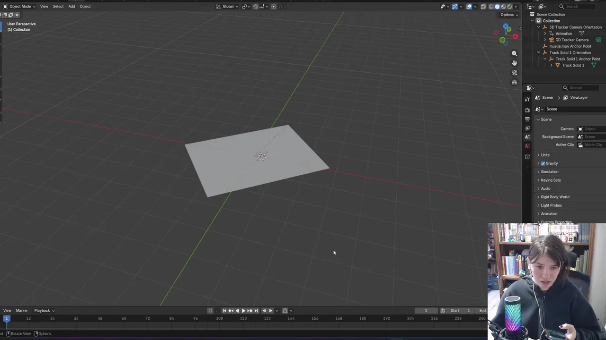Open the View menu in viewport header

coord(44,6)
